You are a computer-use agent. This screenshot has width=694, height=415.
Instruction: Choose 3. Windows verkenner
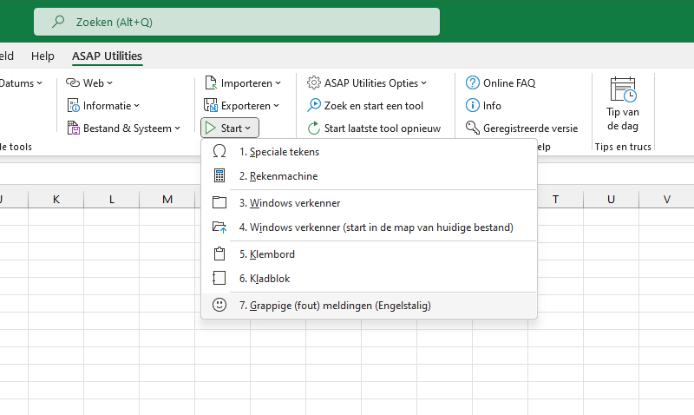coord(369,203)
